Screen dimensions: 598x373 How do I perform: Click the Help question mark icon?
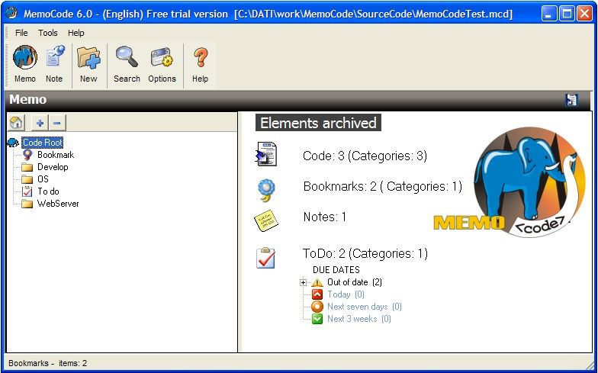[x=200, y=57]
